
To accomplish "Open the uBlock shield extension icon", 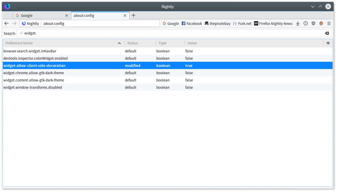I will pos(313,23).
